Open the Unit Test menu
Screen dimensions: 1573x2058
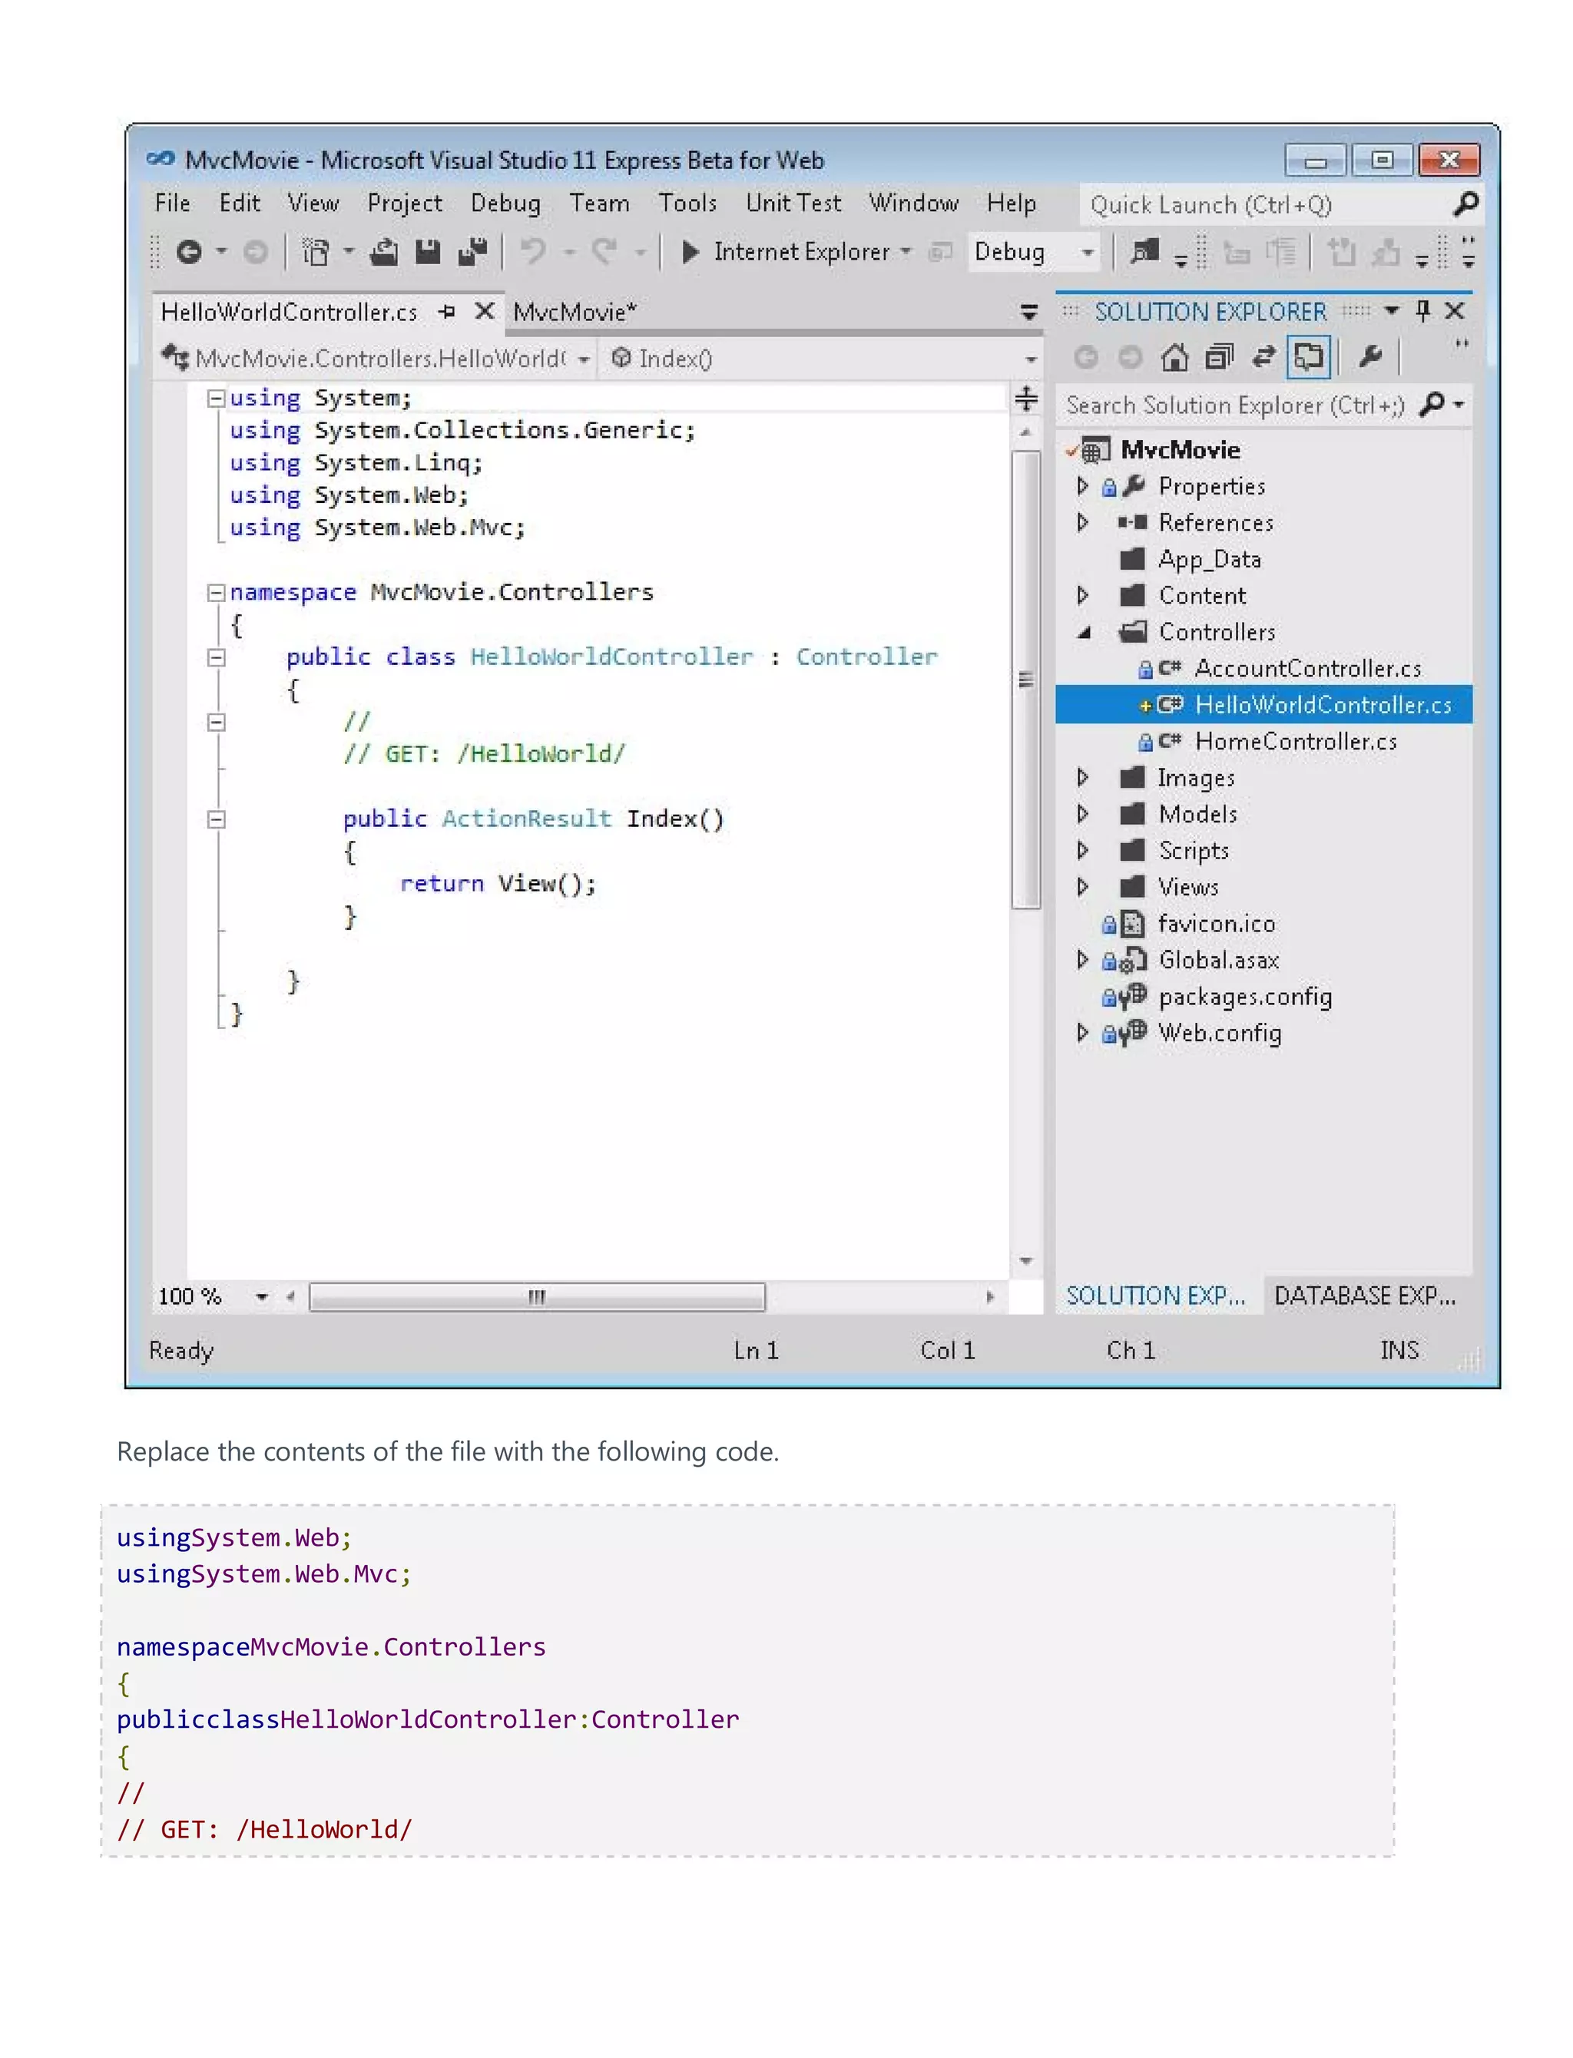click(793, 203)
